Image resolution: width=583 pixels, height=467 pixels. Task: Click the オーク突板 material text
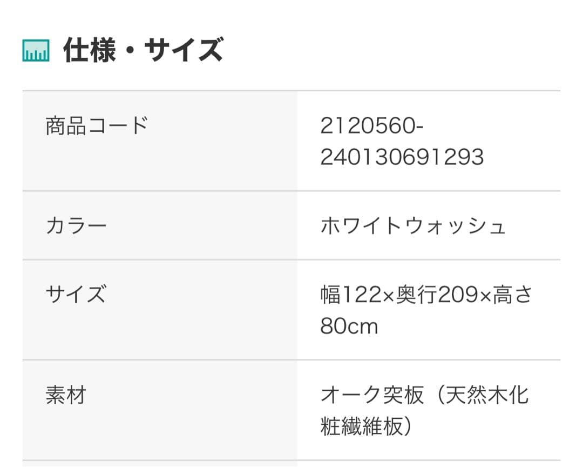click(372, 396)
